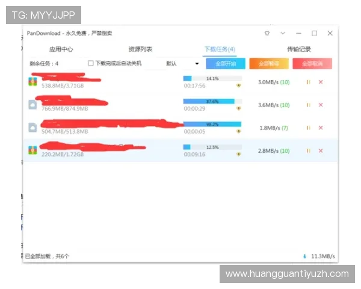
Task: Click the 剩余任务：4 label
Action: (44, 64)
